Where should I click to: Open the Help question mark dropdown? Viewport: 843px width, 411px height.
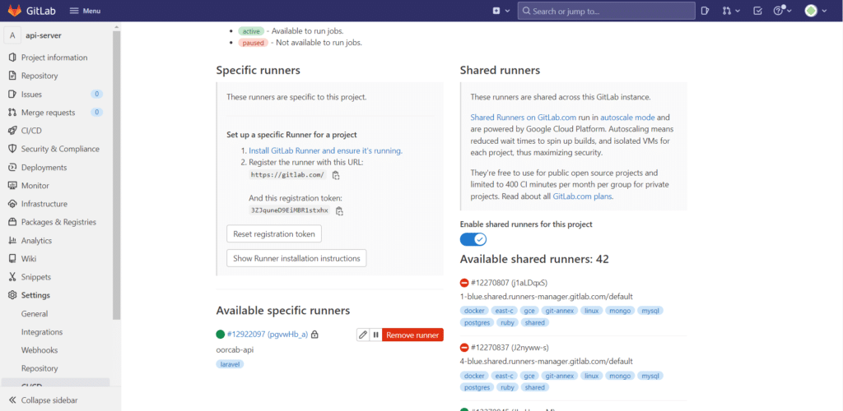click(x=780, y=11)
